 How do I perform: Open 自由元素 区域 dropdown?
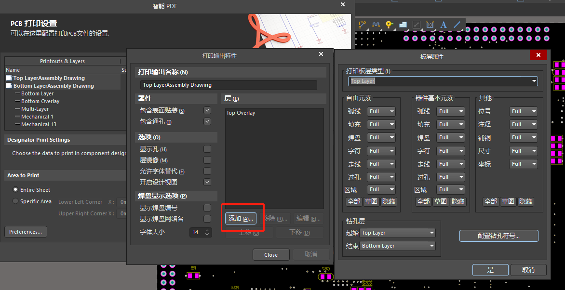381,189
